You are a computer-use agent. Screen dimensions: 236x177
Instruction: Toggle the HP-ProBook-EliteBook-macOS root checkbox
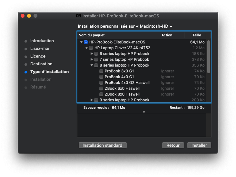pos(86,42)
